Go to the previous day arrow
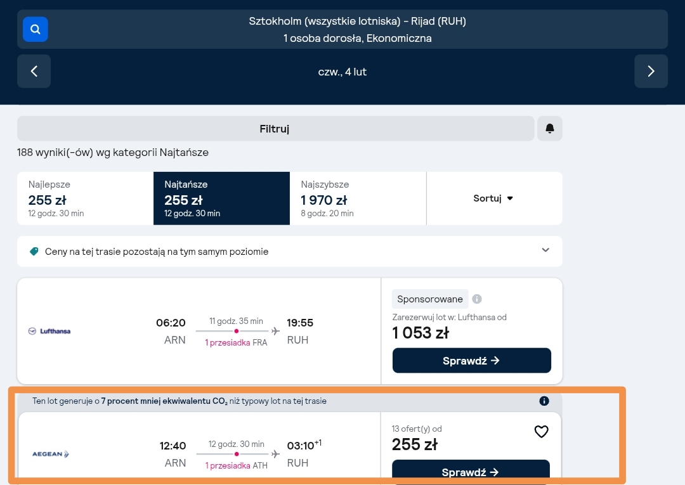This screenshot has height=485, width=685. tap(34, 71)
